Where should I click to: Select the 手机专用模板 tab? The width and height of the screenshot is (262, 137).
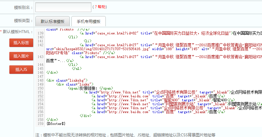click(88, 21)
